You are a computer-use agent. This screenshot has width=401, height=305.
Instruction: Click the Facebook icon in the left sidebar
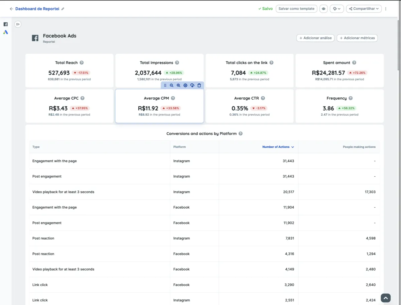(x=5, y=24)
